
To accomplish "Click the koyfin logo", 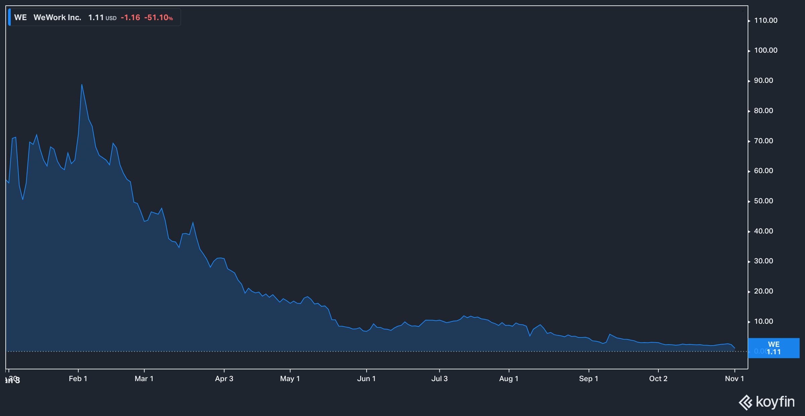I will [x=767, y=402].
